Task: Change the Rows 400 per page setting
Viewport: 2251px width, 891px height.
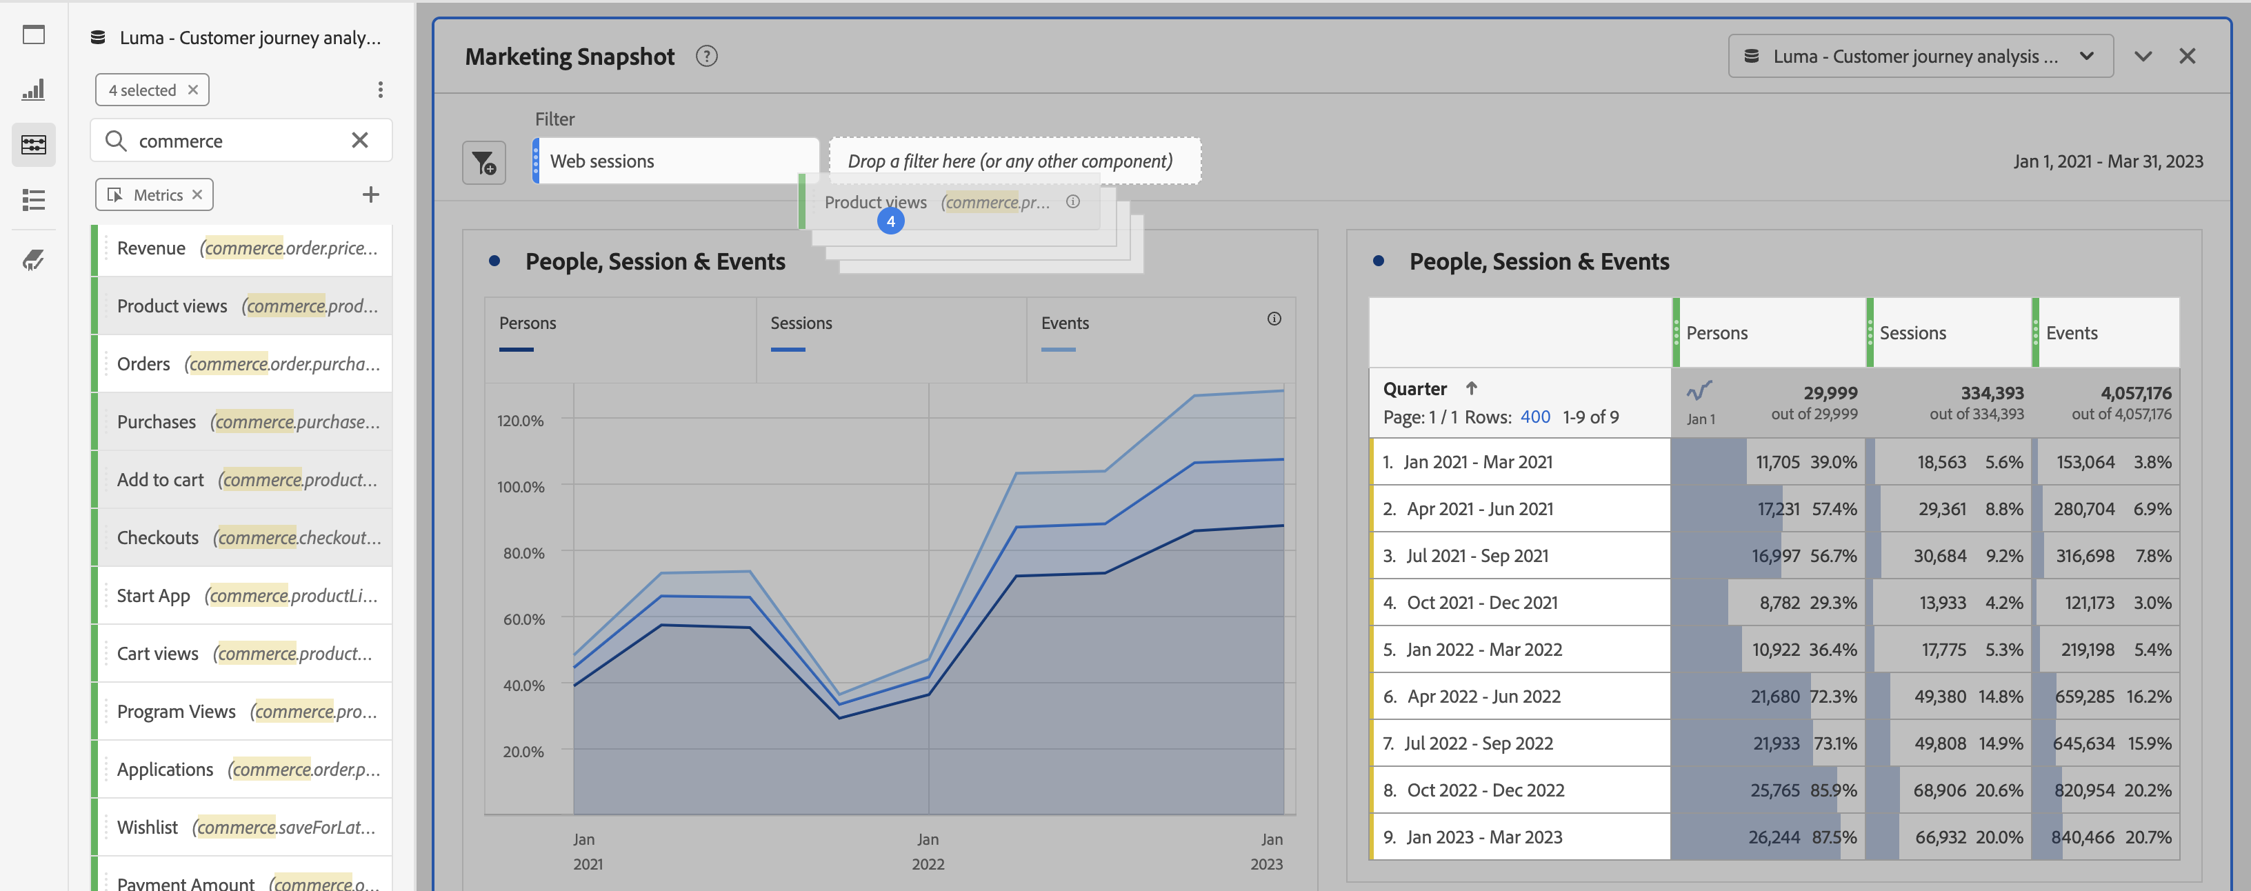Action: pyautogui.click(x=1534, y=417)
